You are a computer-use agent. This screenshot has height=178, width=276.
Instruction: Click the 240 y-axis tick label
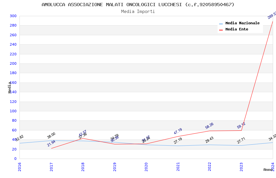pos(13,44)
